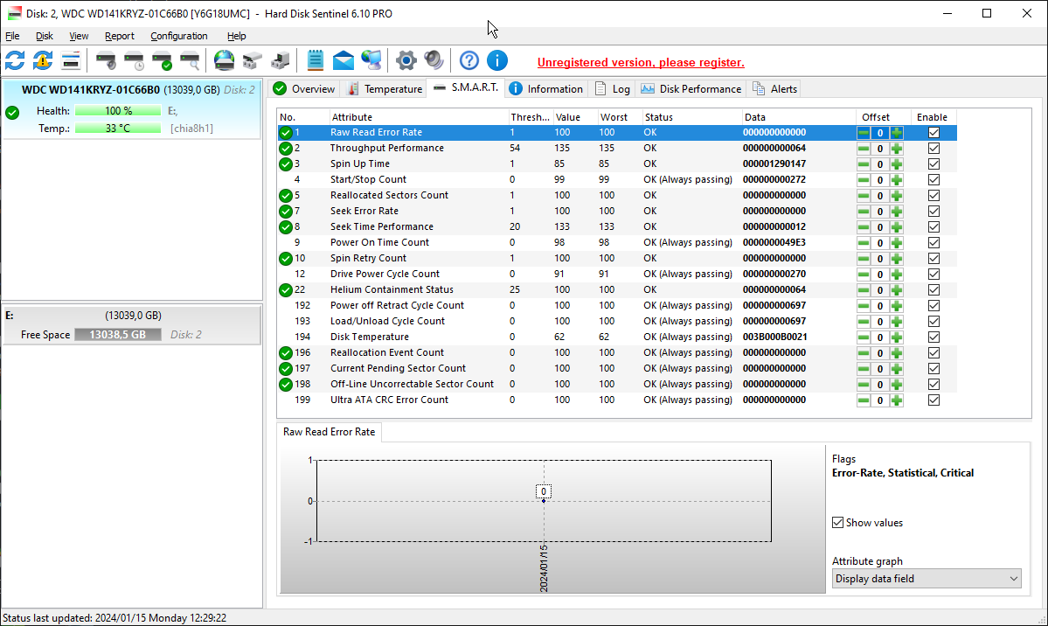Click the Worst column header
The image size is (1048, 626).
pos(620,117)
